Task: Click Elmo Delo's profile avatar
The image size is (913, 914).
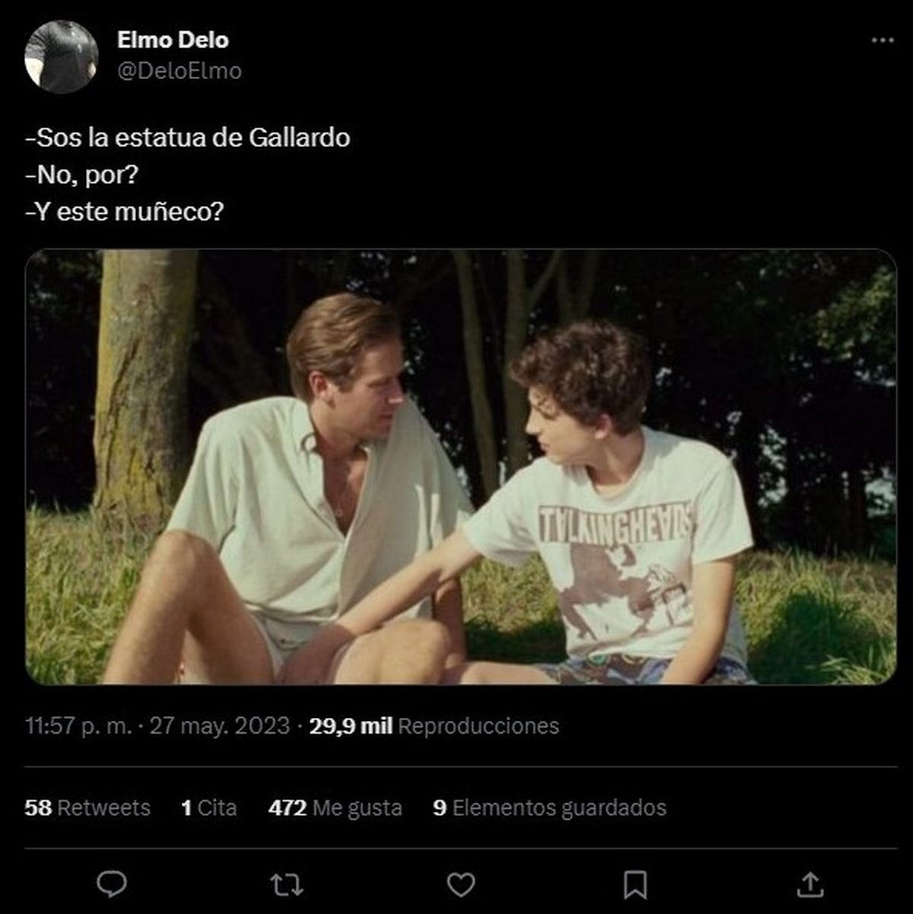Action: [x=62, y=57]
